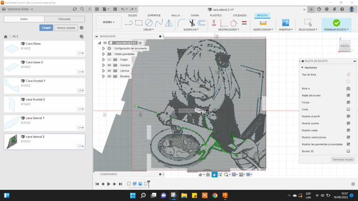Viewport: 358px width, 201px height.
Task: Switch to the MALLA tab
Action: (176, 15)
